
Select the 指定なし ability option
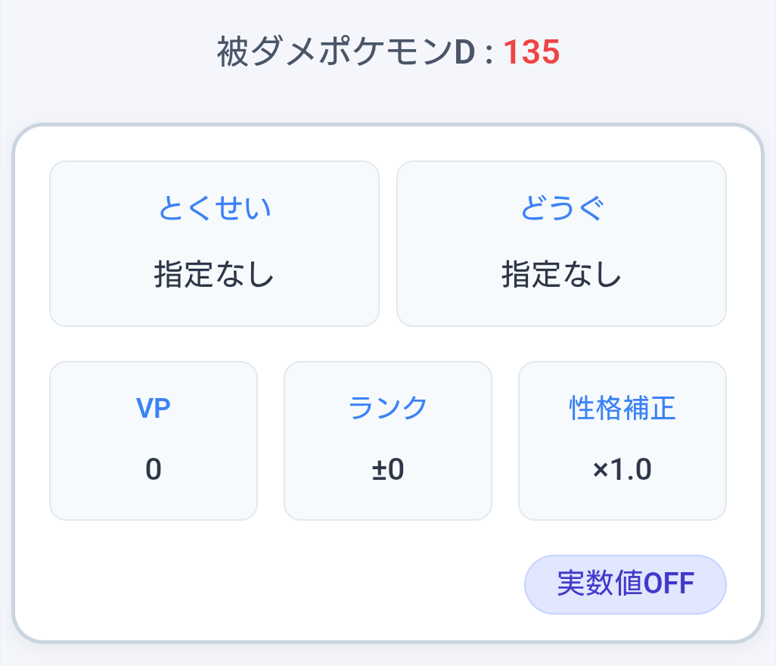click(x=214, y=275)
